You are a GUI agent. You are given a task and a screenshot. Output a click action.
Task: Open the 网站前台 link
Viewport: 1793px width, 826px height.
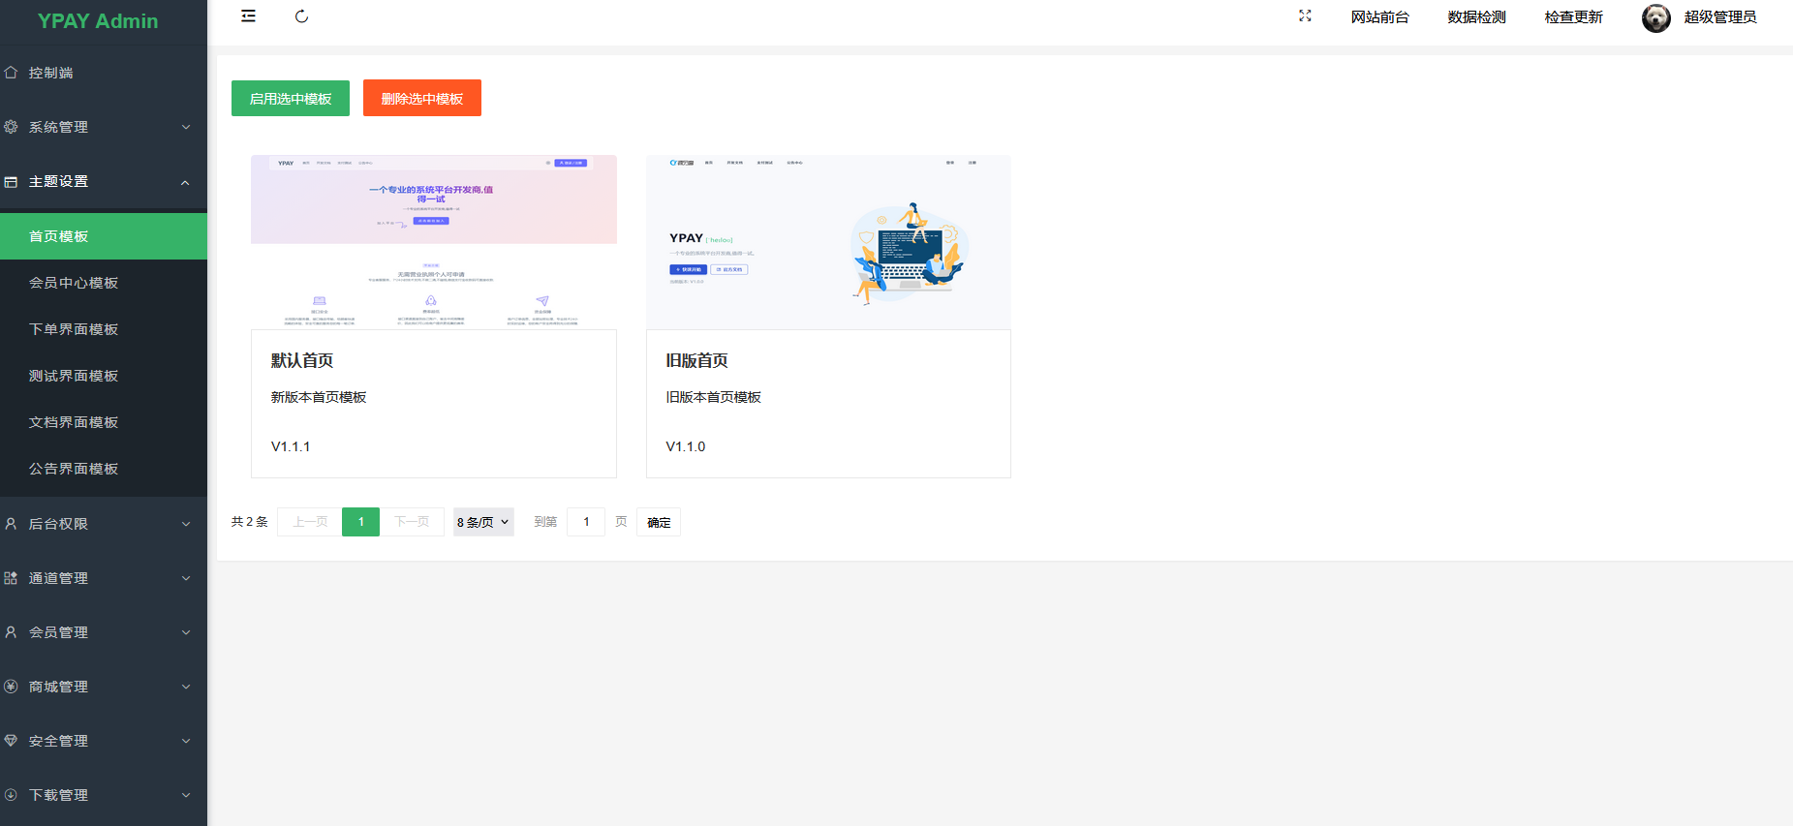[1380, 17]
